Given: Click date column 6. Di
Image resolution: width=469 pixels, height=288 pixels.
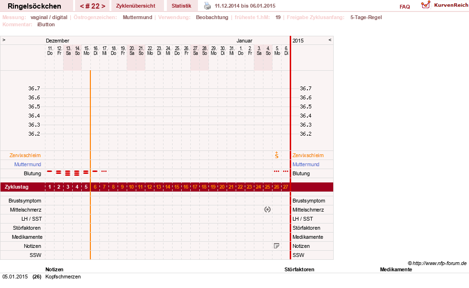Looking at the screenshot, I should coord(286,51).
